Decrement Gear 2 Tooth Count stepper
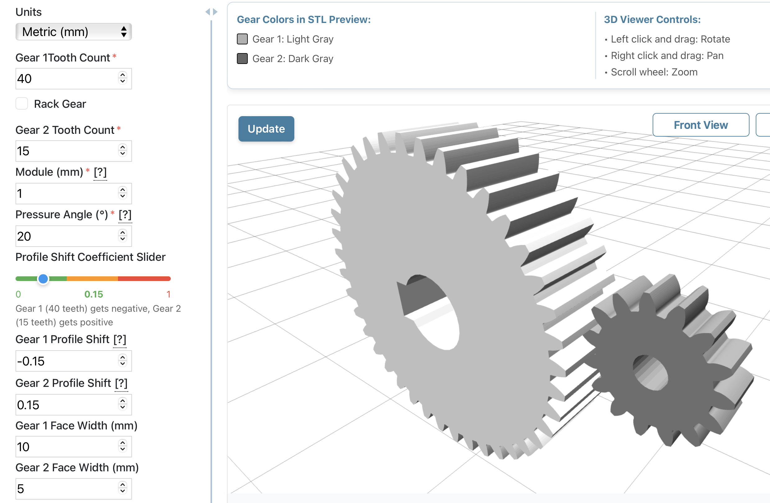This screenshot has width=770, height=503. [x=122, y=154]
